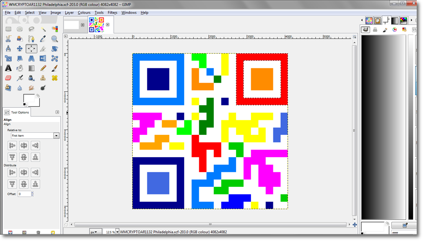Select the Ellipse Select tool

pyautogui.click(x=20, y=29)
